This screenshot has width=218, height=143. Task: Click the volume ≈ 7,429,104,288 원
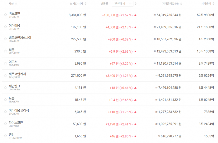tap(168, 87)
